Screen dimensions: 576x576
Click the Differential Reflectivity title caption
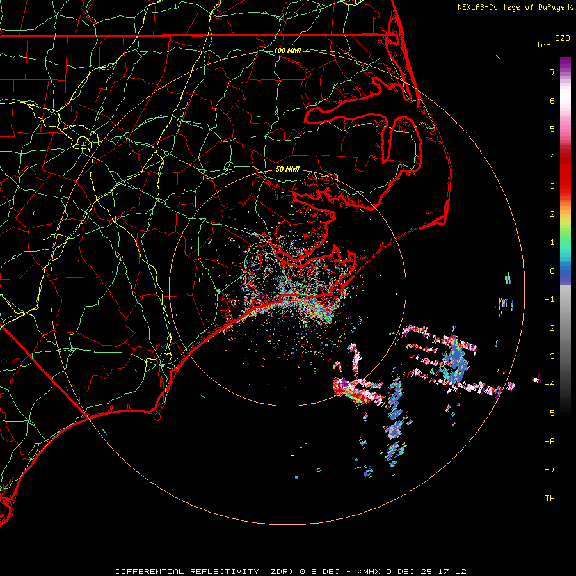click(x=291, y=572)
